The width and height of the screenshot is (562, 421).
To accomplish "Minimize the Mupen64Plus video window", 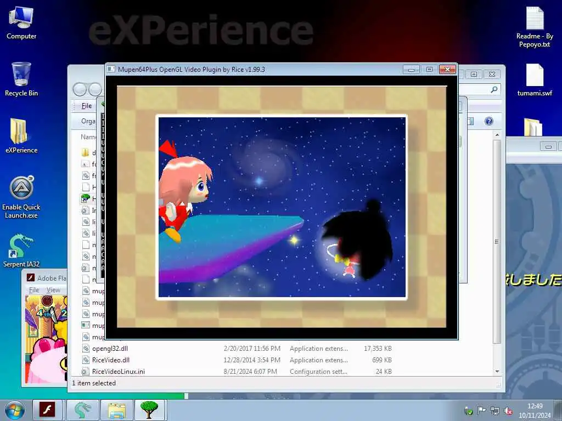I will coord(411,70).
